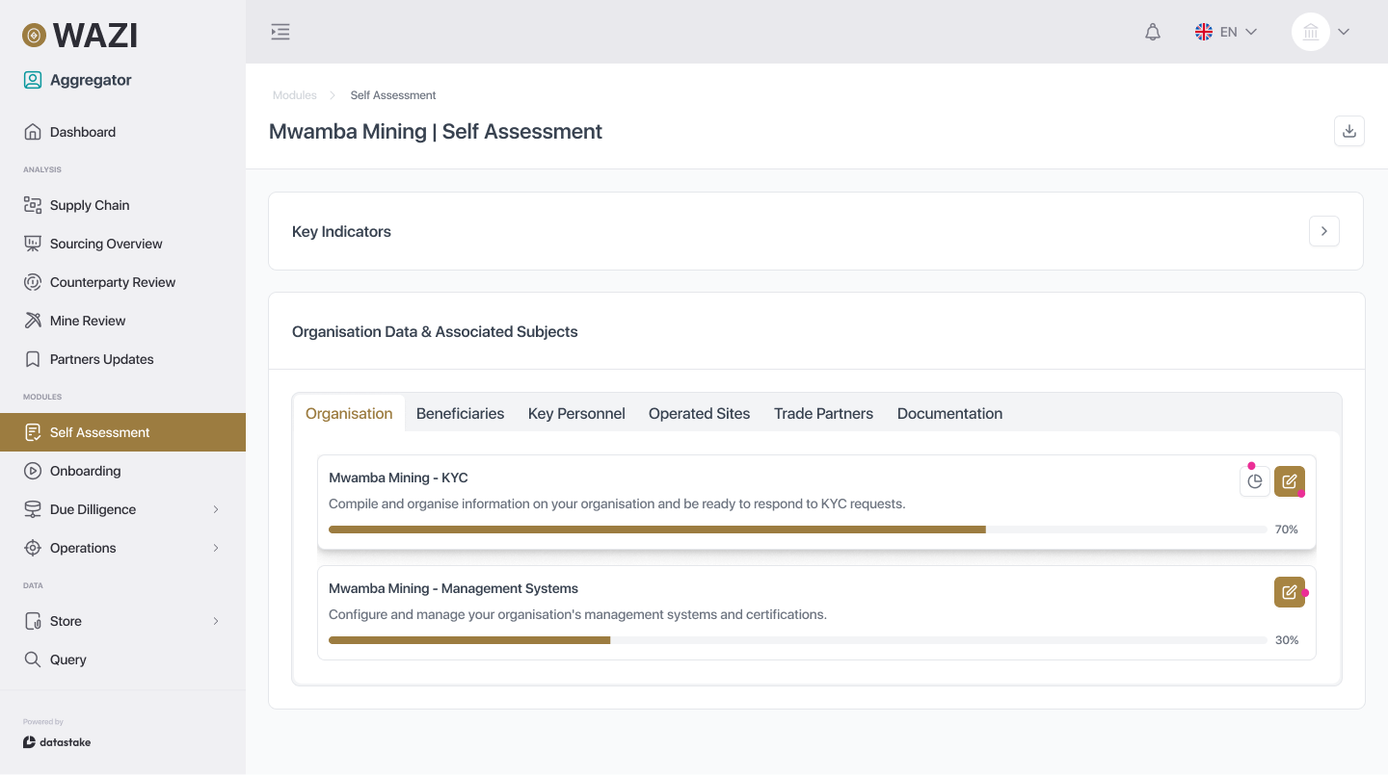This screenshot has height=775, width=1388.
Task: Click the Management Systems 30% progress bar
Action: (x=797, y=640)
